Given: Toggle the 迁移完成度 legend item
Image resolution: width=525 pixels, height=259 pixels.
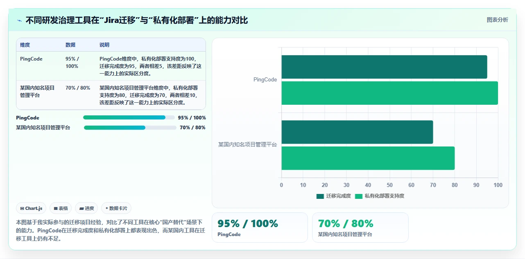Looking at the screenshot, I should 334,196.
